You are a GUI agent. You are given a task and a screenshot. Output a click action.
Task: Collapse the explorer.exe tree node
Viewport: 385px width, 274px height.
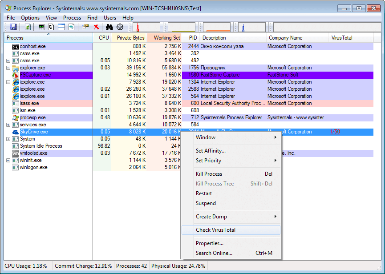8,68
